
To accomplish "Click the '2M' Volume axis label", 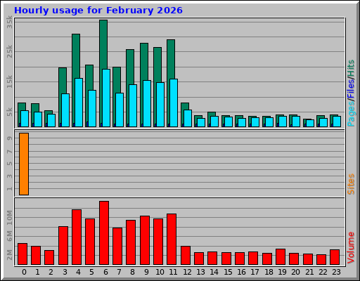I will pos(9,255).
